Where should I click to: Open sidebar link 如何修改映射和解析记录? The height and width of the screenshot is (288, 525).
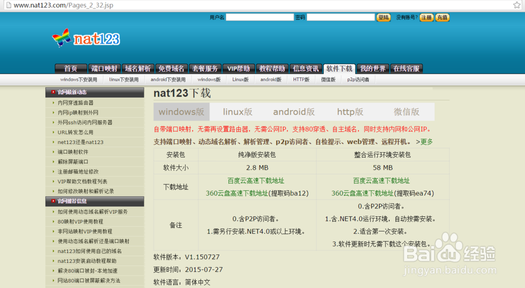[x=86, y=191]
